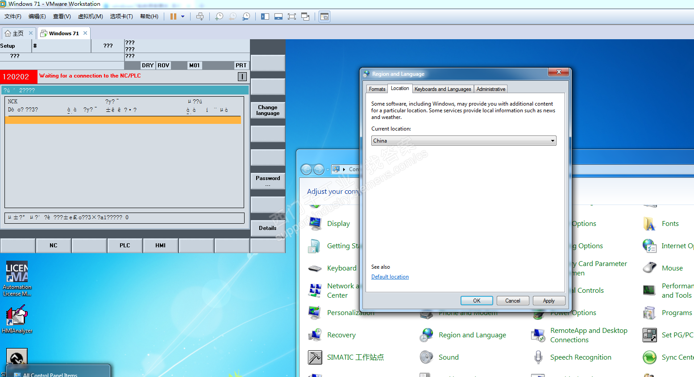Open the Sync Center green icon
The image size is (694, 377).
[650, 357]
